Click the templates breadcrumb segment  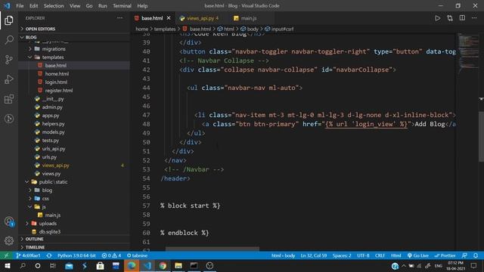[x=165, y=29]
